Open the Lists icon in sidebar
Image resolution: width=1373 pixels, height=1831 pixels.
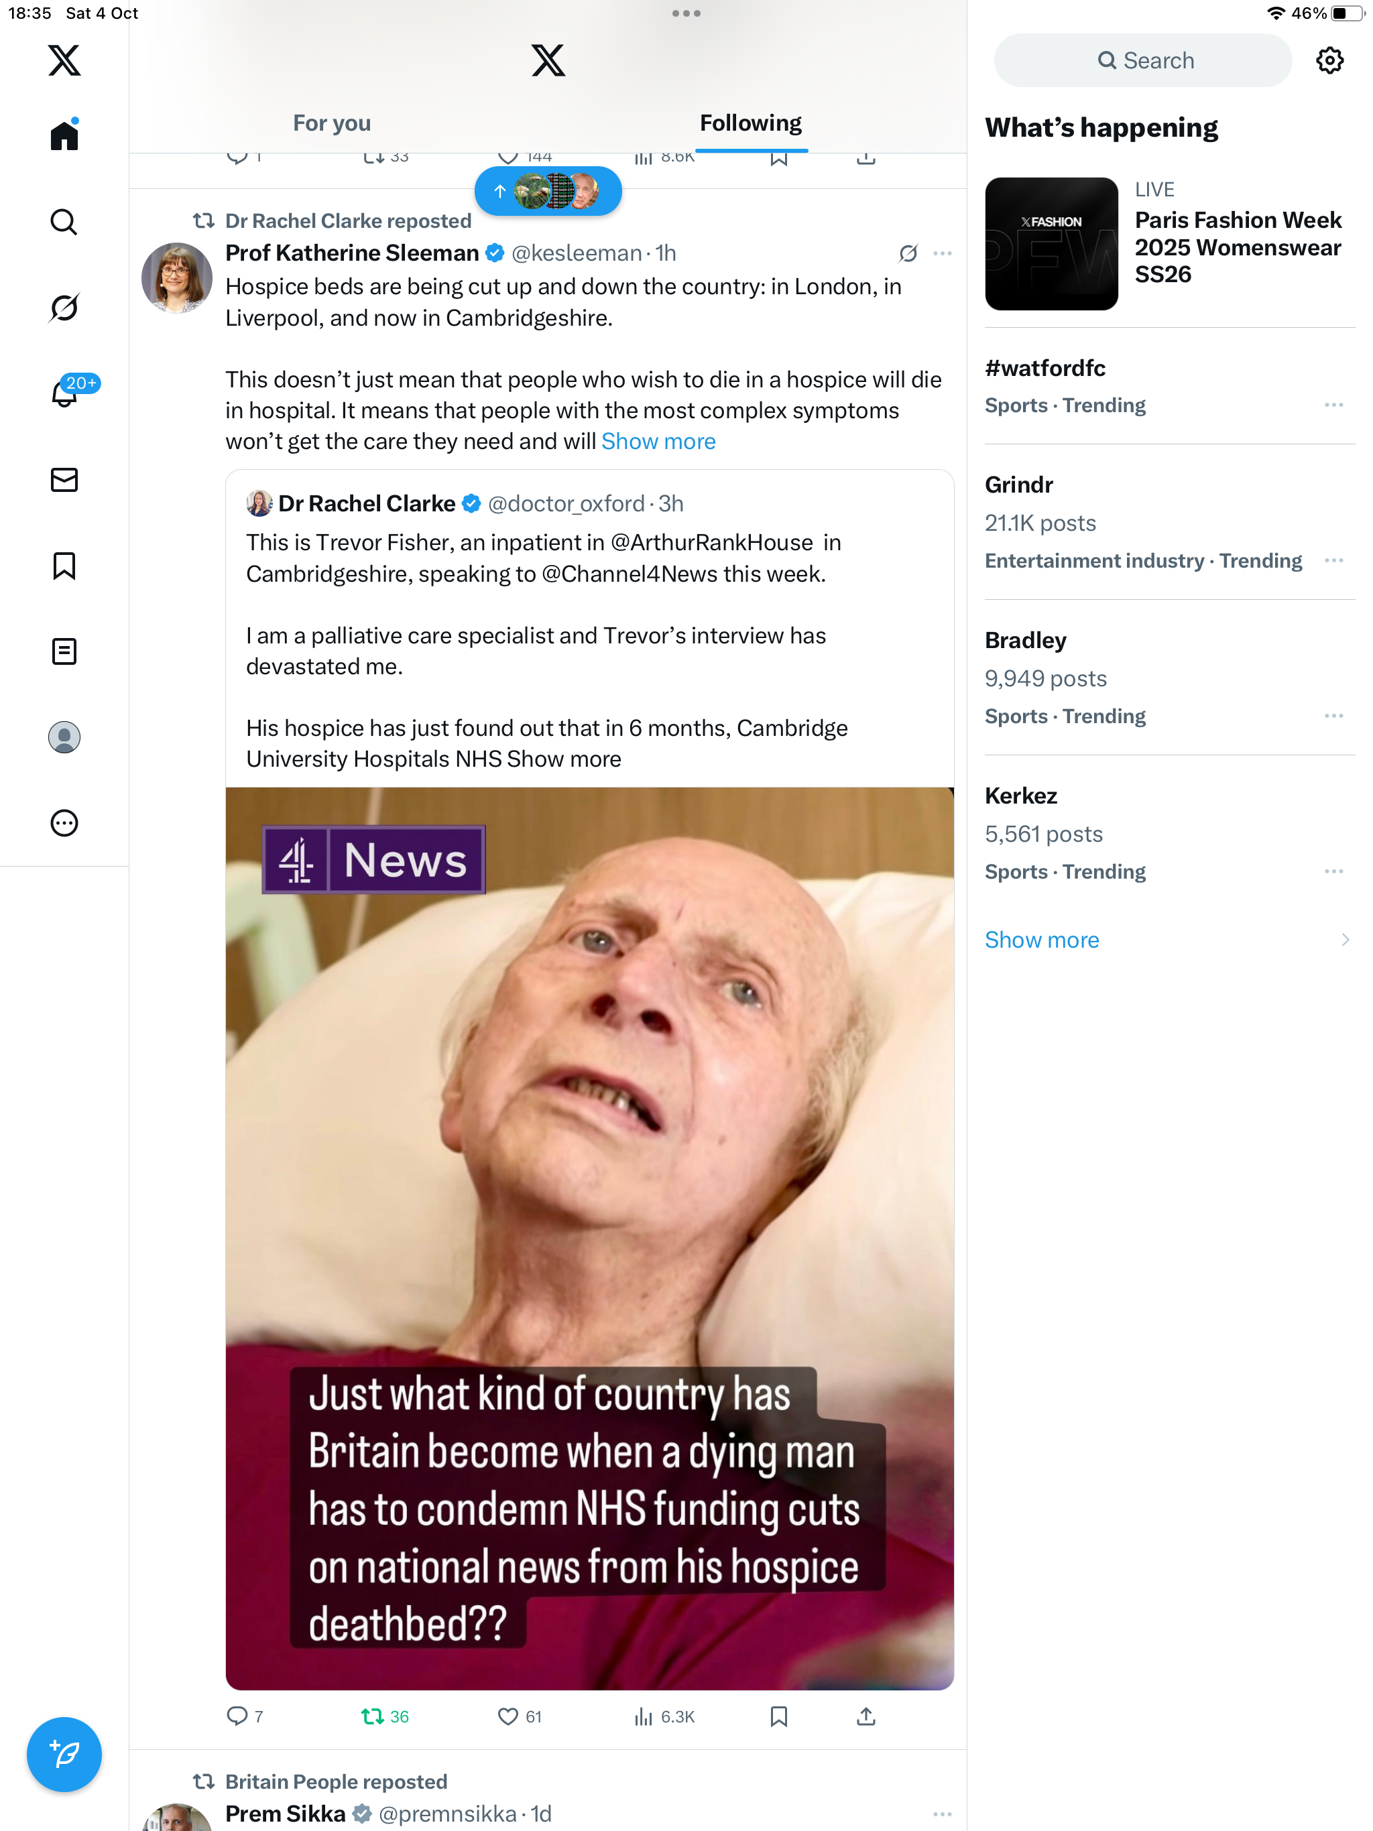tap(64, 651)
